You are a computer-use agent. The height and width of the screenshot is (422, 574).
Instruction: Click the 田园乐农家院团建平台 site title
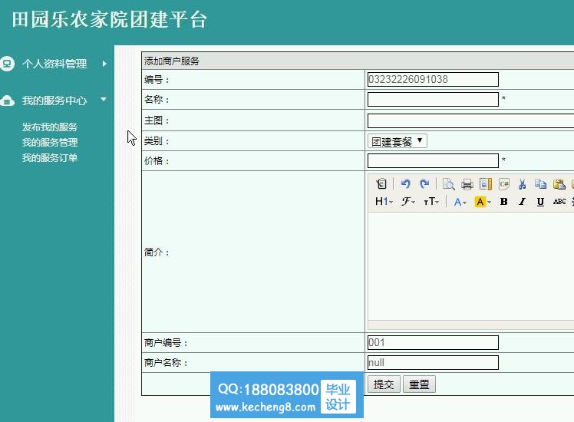tap(110, 19)
